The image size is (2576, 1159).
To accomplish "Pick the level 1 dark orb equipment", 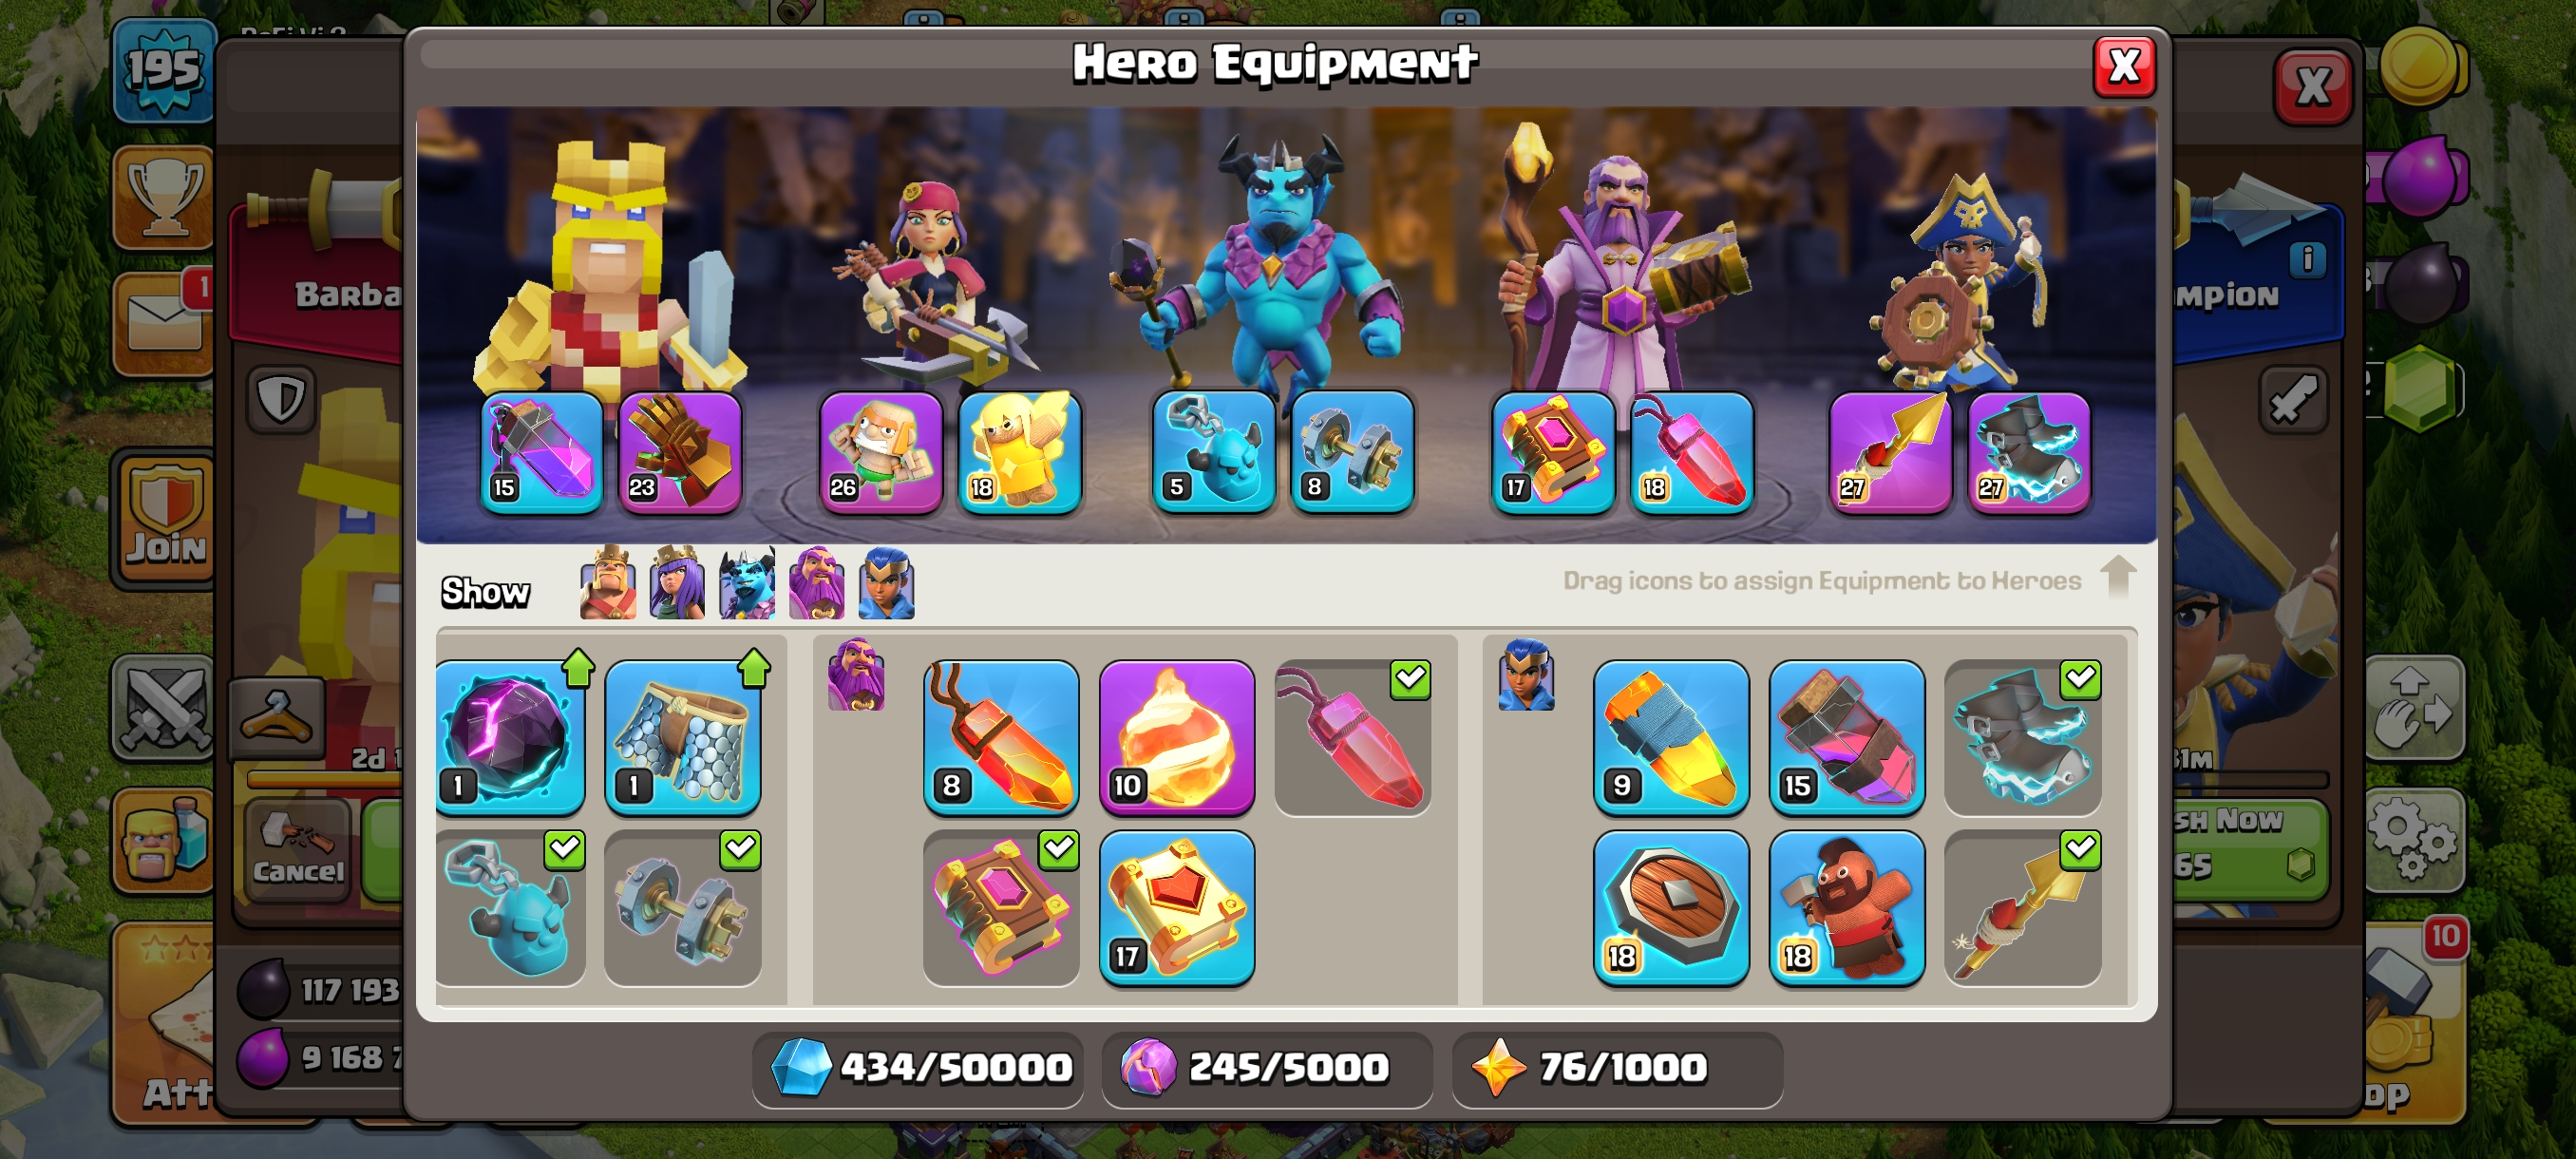I will tap(510, 737).
